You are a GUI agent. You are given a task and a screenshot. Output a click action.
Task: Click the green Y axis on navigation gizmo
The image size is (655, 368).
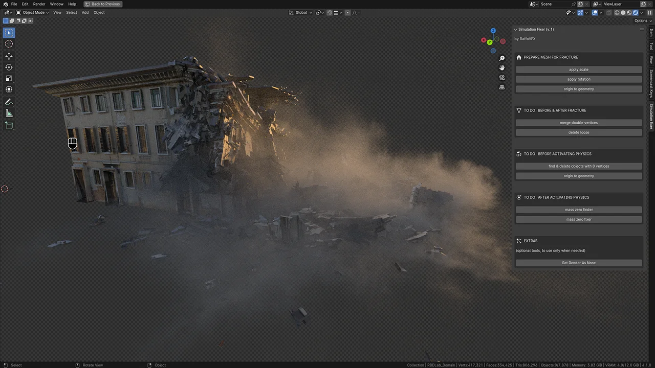[x=490, y=42]
